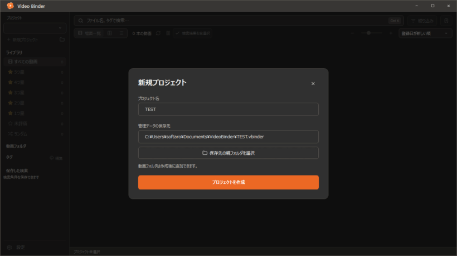Click the タグ edit button
The image size is (457, 256).
click(56, 158)
